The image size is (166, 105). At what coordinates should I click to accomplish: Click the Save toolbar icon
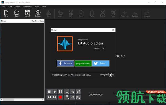pos(49,13)
